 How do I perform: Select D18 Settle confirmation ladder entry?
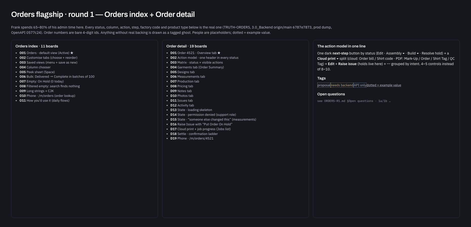(194, 134)
